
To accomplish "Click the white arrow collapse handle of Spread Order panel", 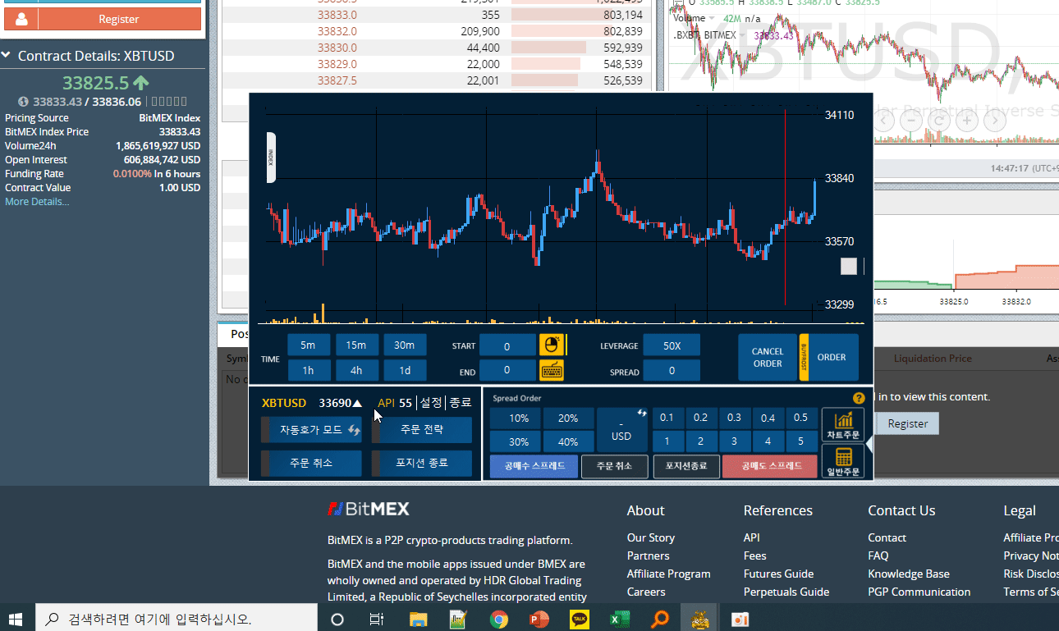I will 869,443.
